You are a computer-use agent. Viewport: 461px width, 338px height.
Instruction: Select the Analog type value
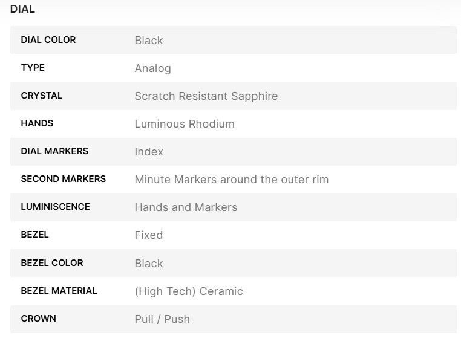[x=152, y=68]
